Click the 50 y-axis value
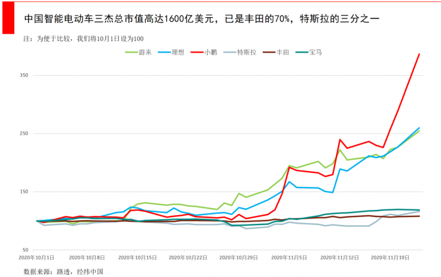This screenshot has height=277, width=441. point(25,250)
